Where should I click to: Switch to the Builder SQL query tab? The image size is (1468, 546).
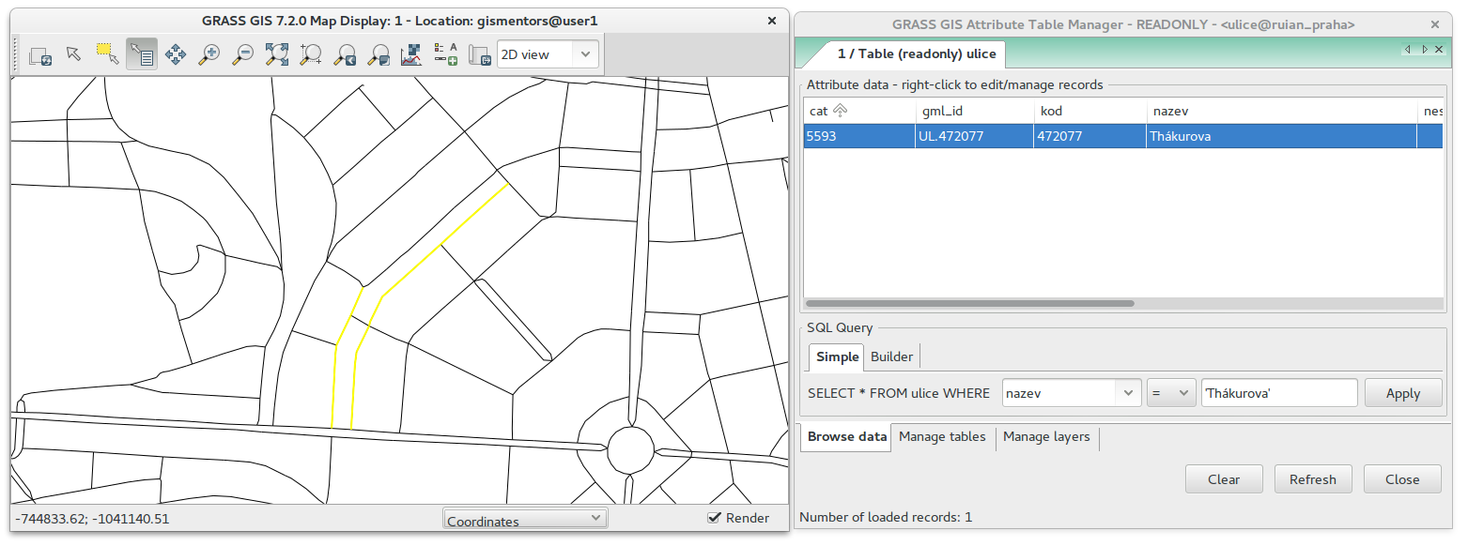[891, 356]
